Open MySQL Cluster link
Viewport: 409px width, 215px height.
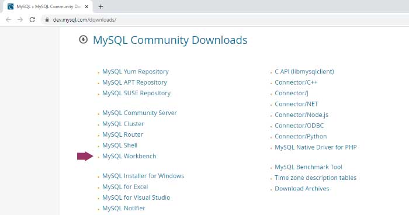pos(123,124)
